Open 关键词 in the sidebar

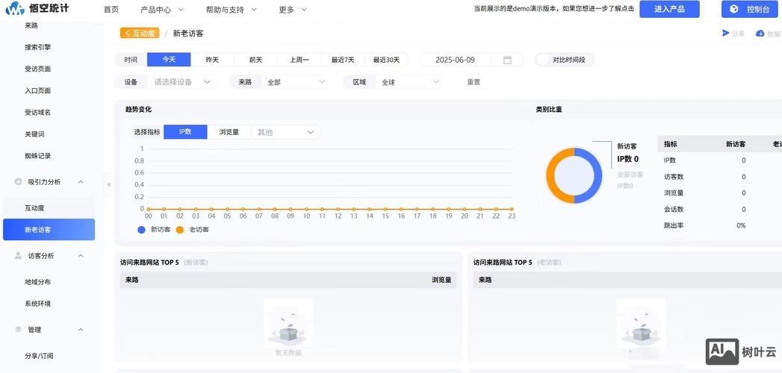coord(34,134)
